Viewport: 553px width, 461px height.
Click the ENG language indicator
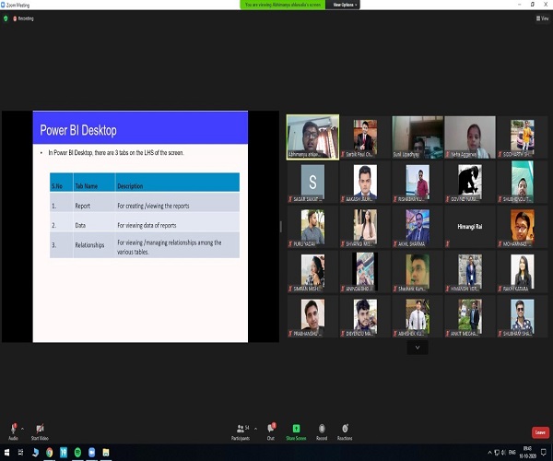tap(512, 453)
